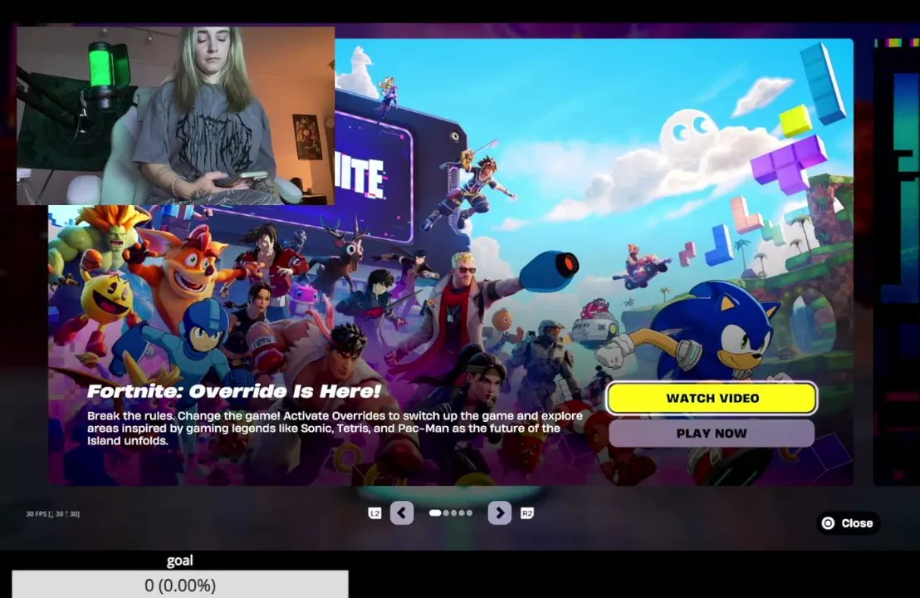This screenshot has height=598, width=920.
Task: Close the news panel with Close button
Action: tap(848, 523)
